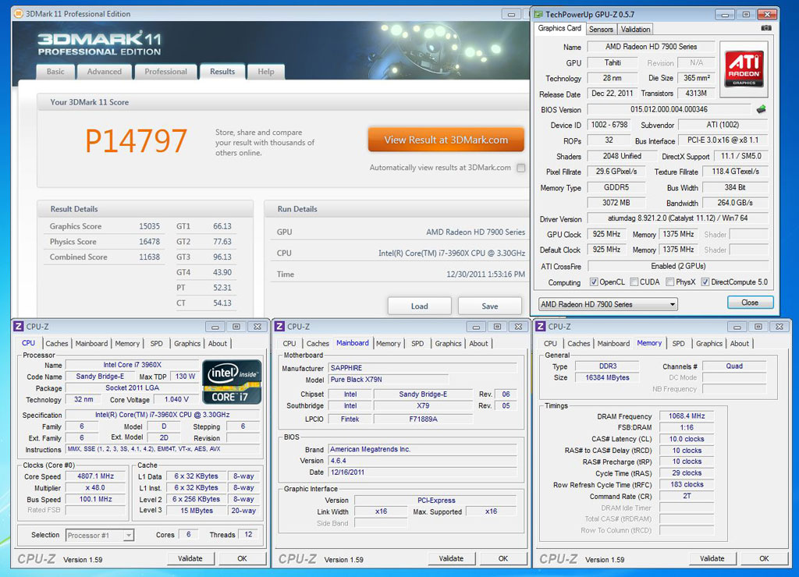Click the Graphics Score value 15035
Screen dimensions: 799x577
[149, 226]
